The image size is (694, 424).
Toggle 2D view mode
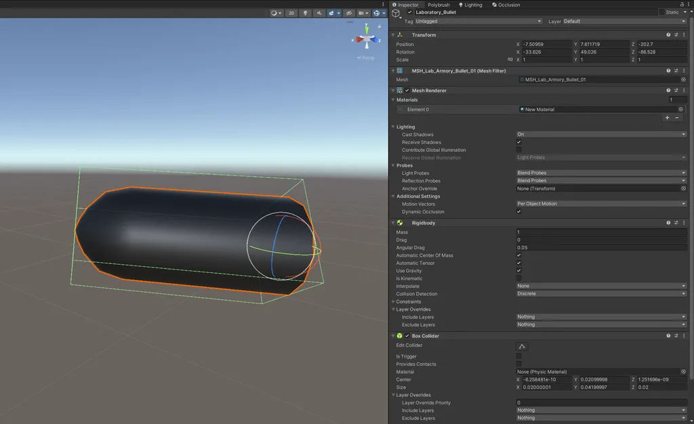[x=291, y=13]
